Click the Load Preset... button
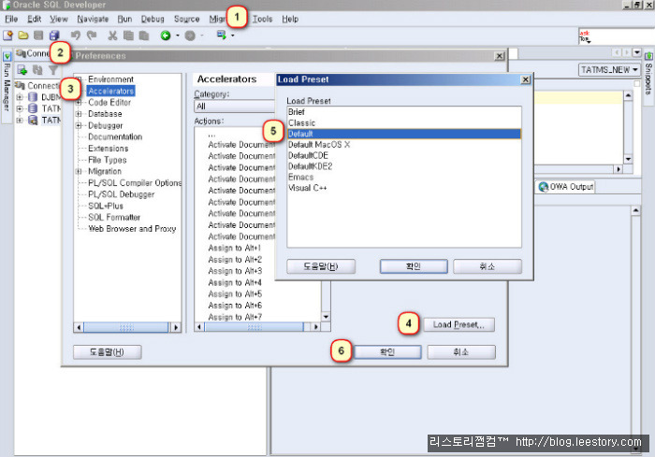 (x=458, y=324)
